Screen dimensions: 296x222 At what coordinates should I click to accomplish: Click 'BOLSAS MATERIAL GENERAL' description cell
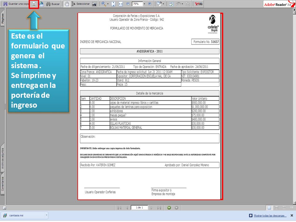point(150,128)
